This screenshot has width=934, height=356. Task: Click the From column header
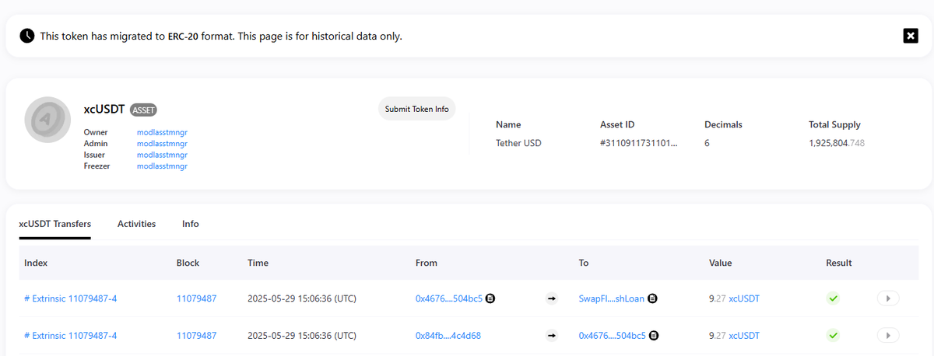coord(426,263)
